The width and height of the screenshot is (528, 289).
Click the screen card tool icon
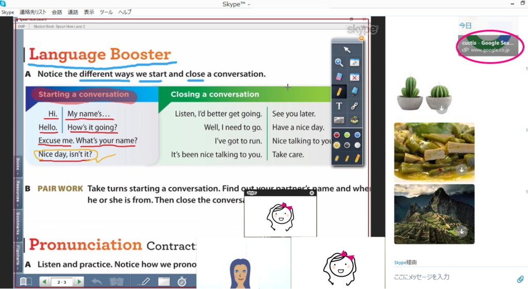(339, 120)
